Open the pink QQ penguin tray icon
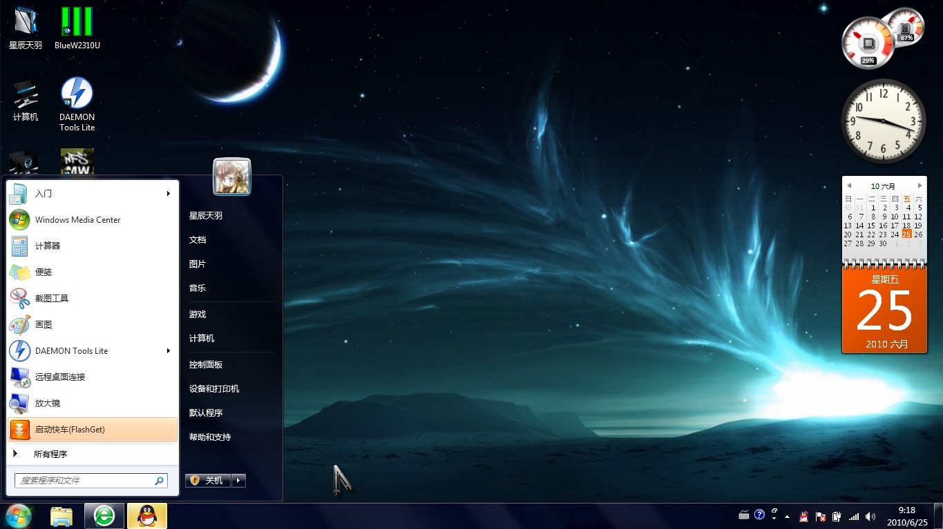The image size is (943, 529). click(804, 516)
